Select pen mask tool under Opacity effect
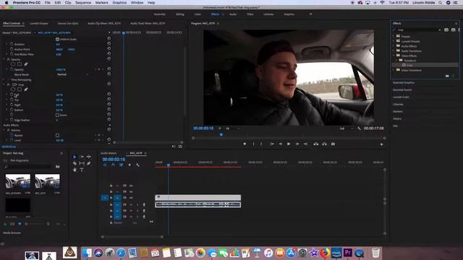463x260 pixels. [x=26, y=64]
